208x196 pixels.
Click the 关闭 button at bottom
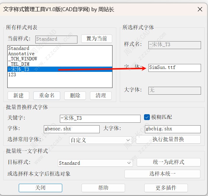[x=40, y=188]
